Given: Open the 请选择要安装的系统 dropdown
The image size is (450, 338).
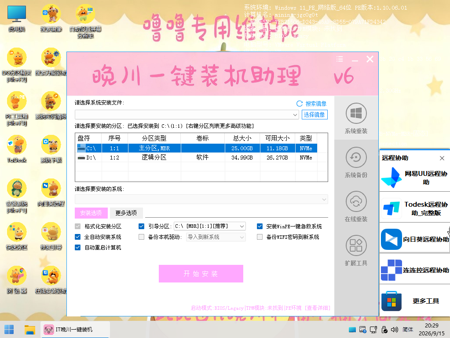Looking at the screenshot, I should click(201, 199).
